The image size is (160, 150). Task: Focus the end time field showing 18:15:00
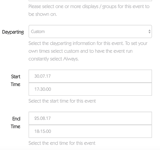pos(90,131)
